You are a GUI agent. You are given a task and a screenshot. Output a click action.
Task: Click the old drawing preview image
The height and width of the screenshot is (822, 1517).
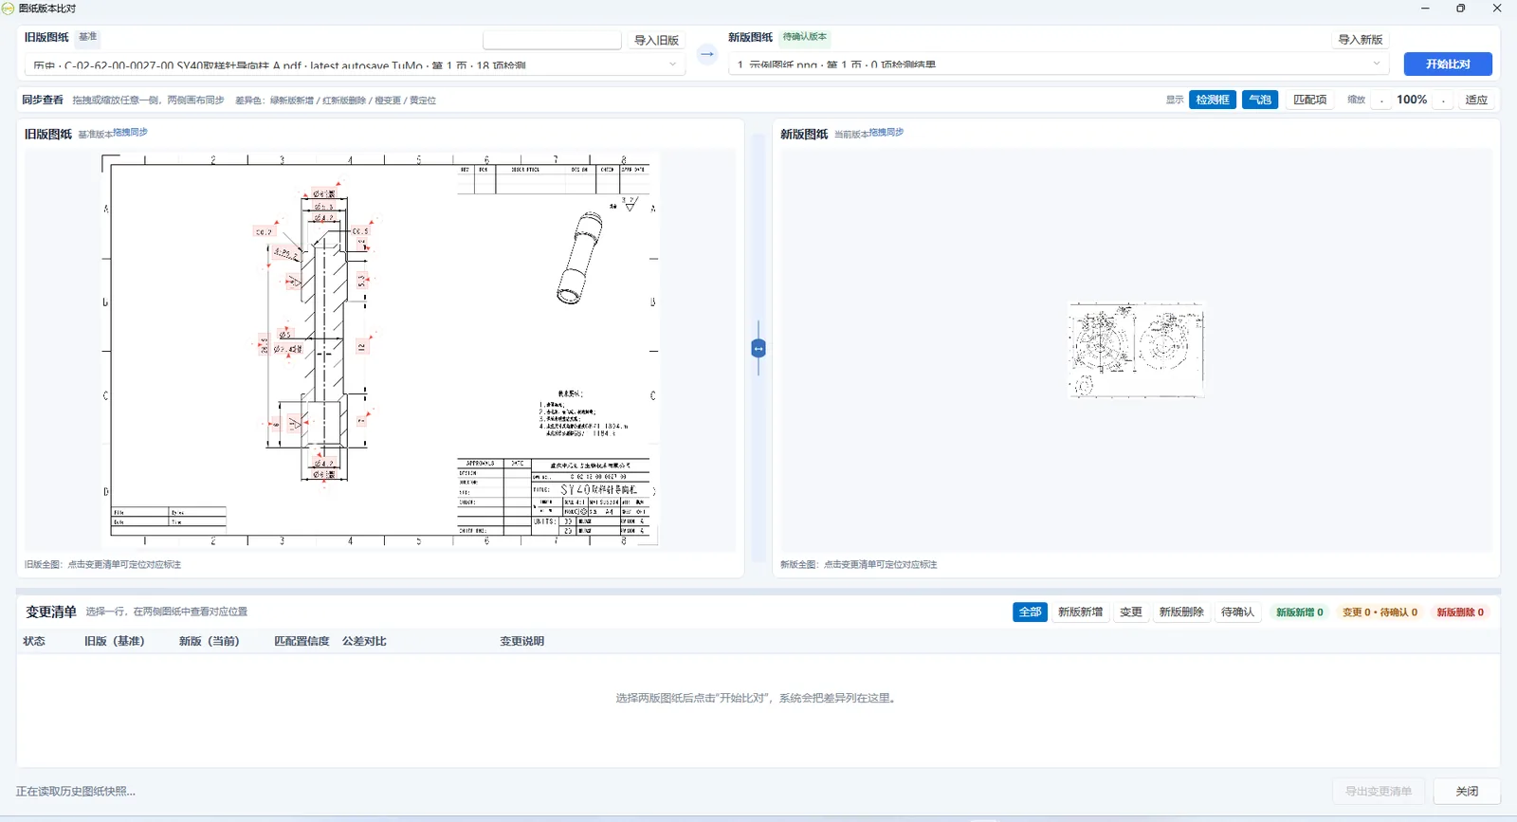(x=379, y=350)
